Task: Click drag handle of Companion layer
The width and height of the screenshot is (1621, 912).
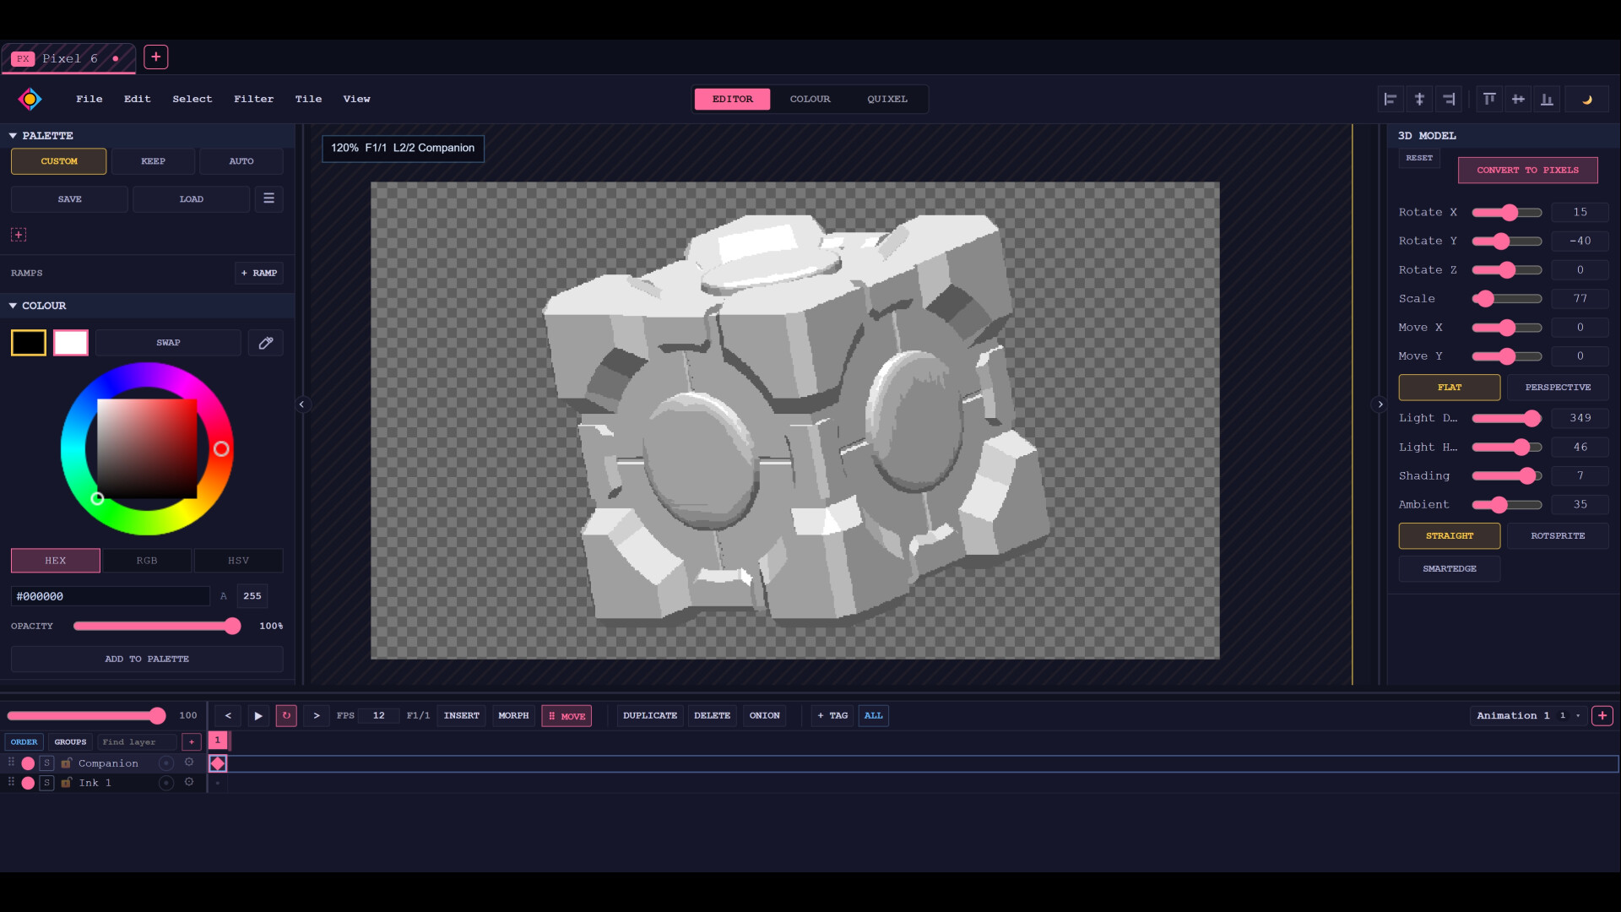Action: click(x=11, y=763)
